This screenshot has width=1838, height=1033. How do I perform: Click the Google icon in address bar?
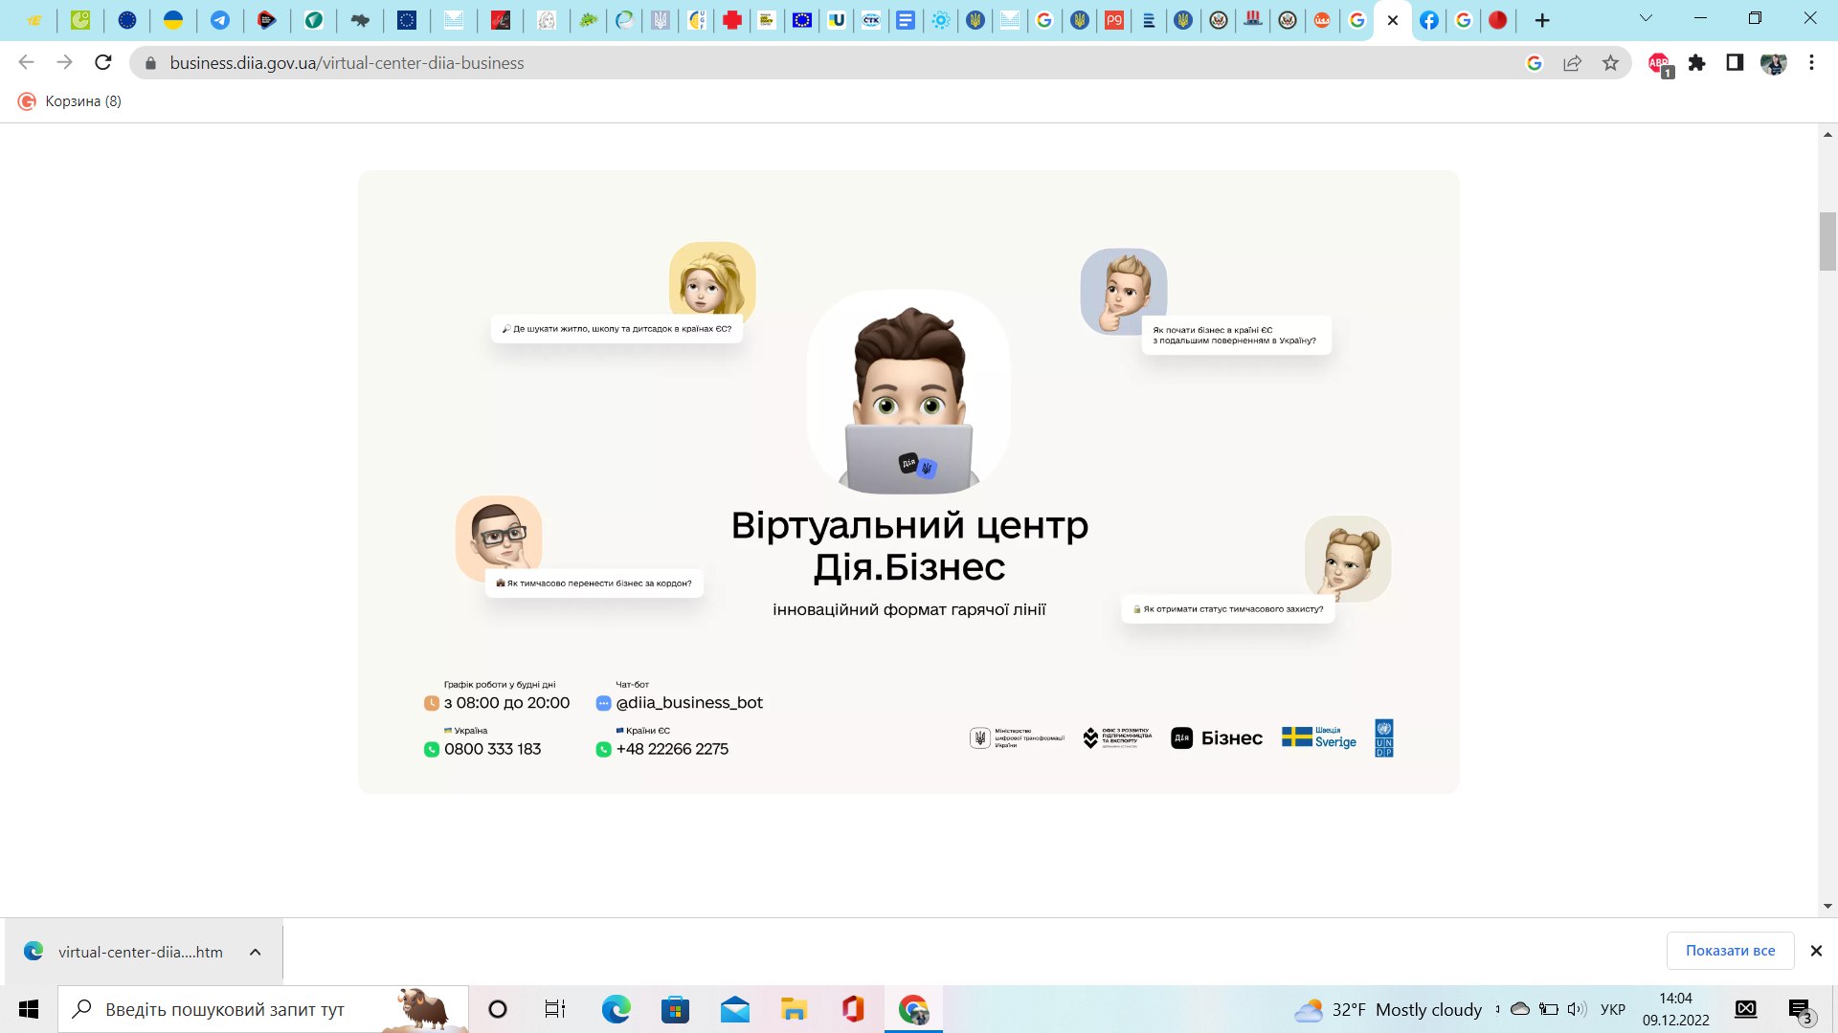coord(1535,63)
